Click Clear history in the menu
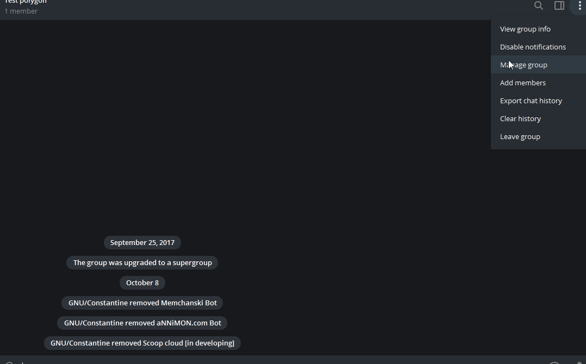Viewport: 586px width, 364px height. point(520,118)
